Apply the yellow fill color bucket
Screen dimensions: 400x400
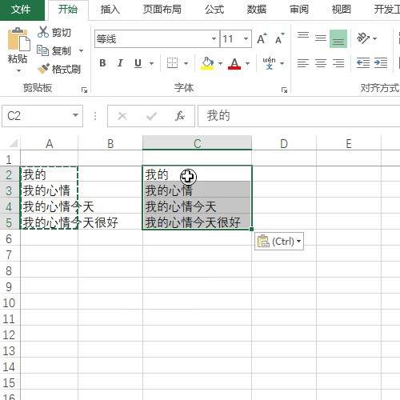click(x=207, y=63)
